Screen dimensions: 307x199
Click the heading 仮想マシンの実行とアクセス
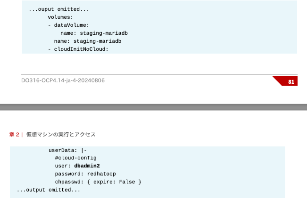(61, 135)
